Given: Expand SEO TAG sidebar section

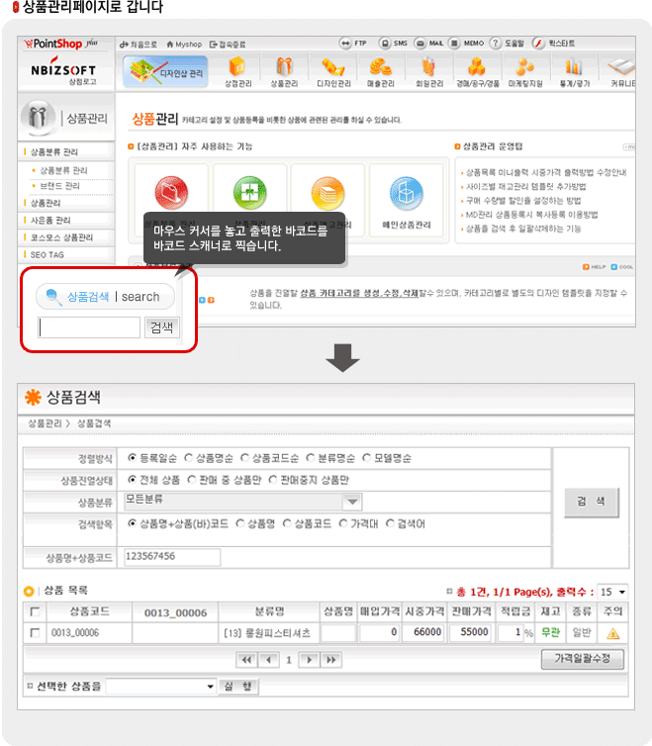Looking at the screenshot, I should pyautogui.click(x=47, y=255).
